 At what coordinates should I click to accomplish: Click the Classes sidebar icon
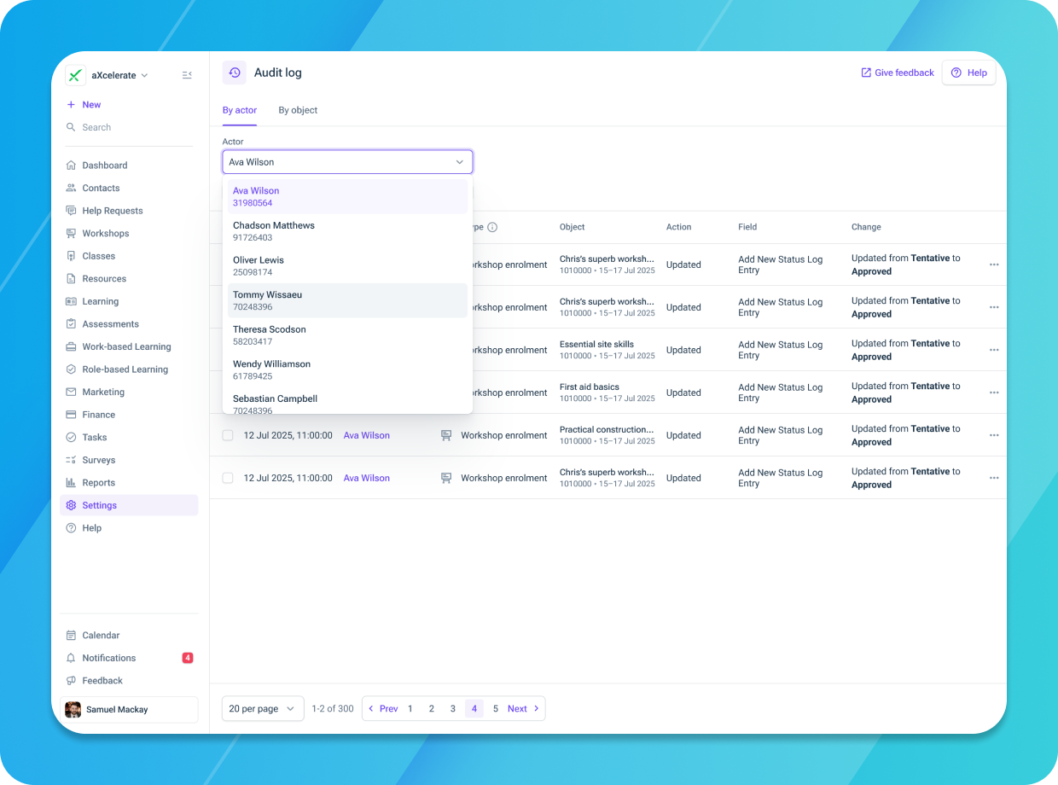pos(71,256)
